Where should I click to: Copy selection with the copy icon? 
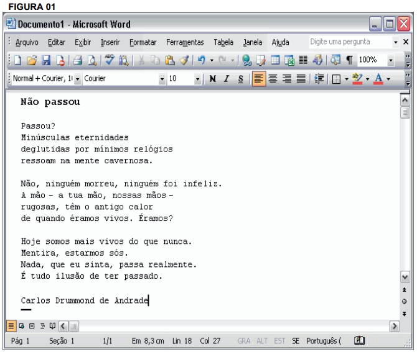coord(156,60)
